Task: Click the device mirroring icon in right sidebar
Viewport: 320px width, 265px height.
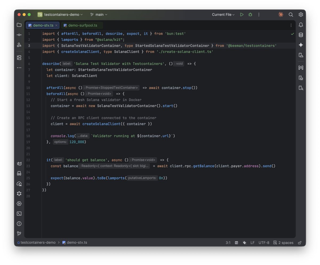Action: pyautogui.click(x=301, y=78)
